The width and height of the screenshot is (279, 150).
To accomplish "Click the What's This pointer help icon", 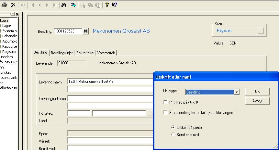I will click(114, 5).
